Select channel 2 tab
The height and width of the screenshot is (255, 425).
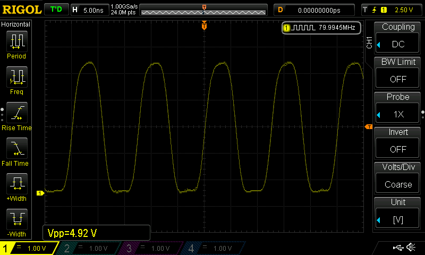(89, 248)
